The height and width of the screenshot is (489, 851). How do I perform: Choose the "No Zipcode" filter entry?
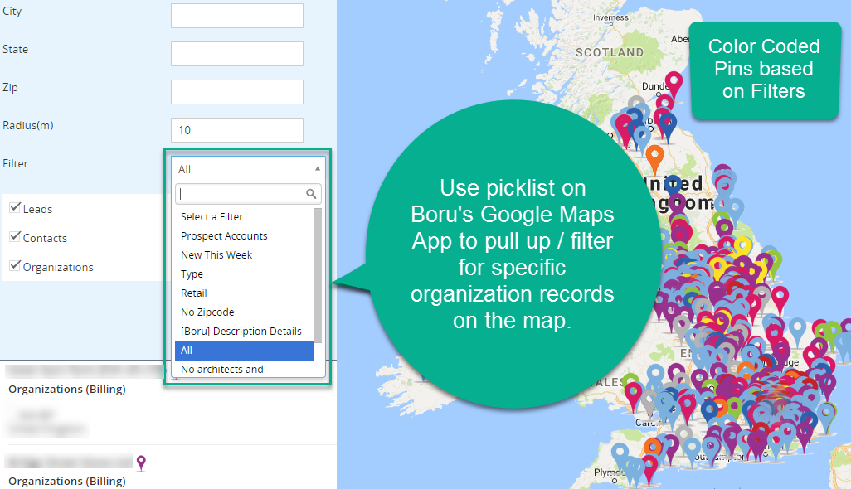coord(207,312)
